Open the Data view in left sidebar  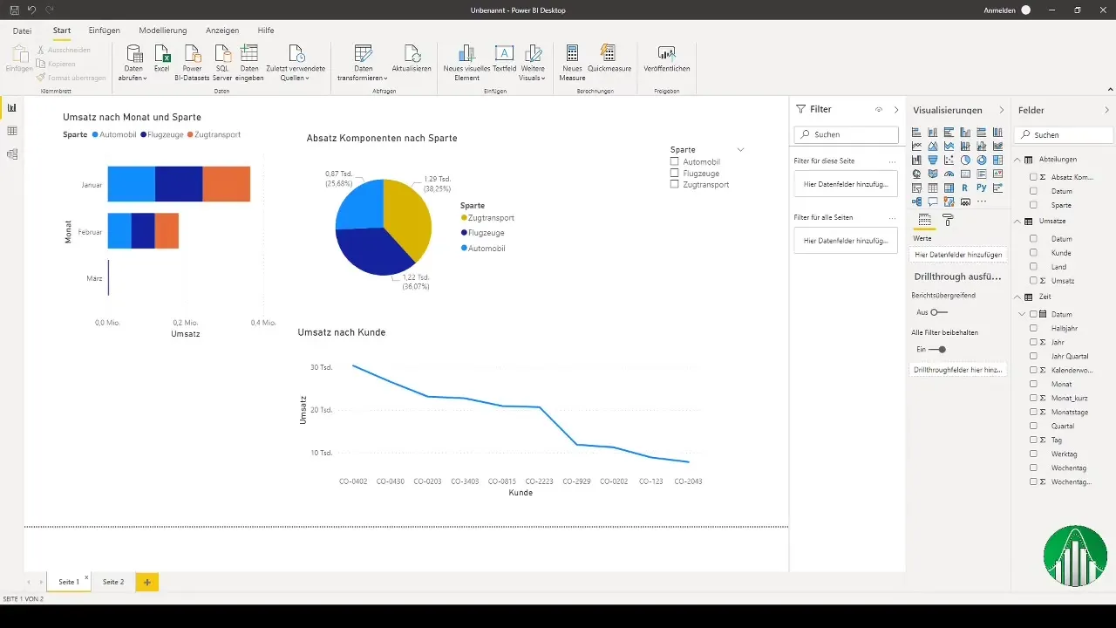tap(11, 131)
